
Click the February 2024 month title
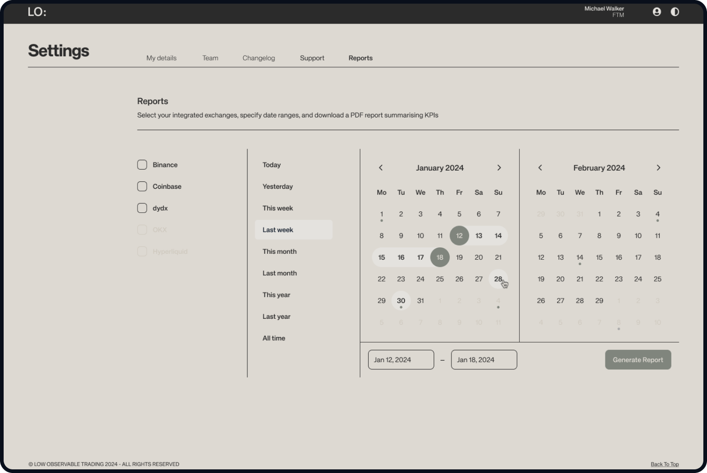[x=599, y=168]
